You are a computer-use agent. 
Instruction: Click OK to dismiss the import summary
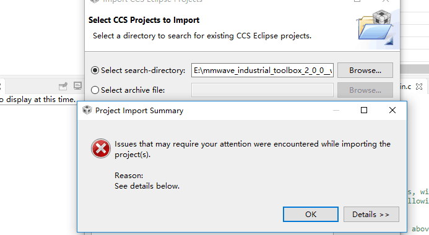[311, 214]
